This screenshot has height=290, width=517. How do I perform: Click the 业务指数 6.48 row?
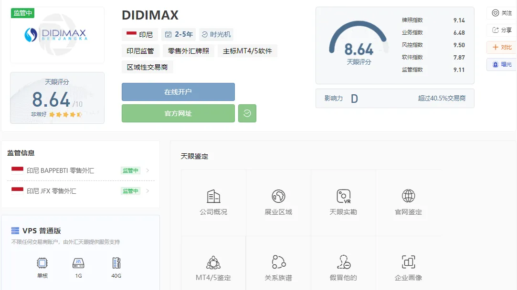[433, 32]
